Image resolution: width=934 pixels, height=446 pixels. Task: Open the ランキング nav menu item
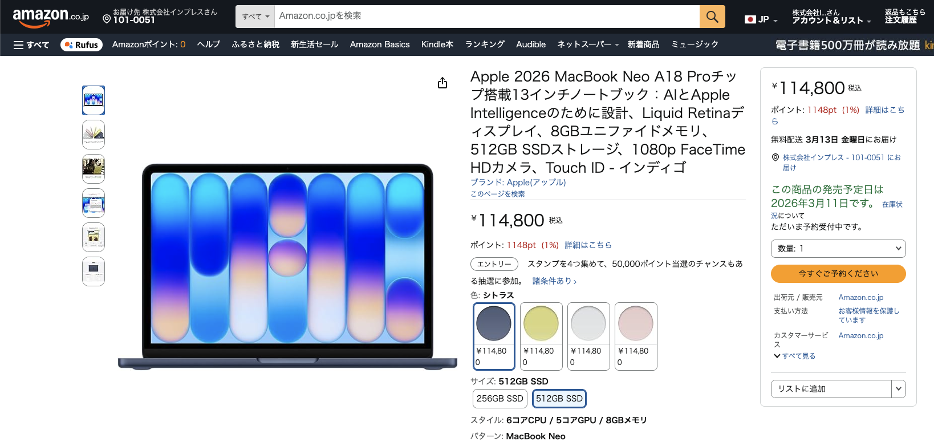485,44
